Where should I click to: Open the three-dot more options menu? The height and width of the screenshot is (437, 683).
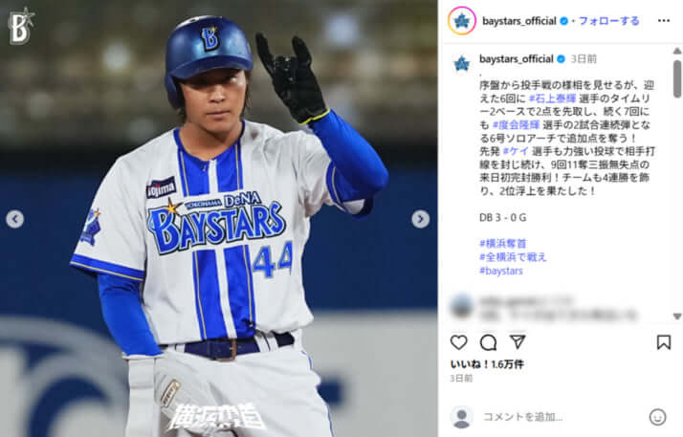coord(664,21)
